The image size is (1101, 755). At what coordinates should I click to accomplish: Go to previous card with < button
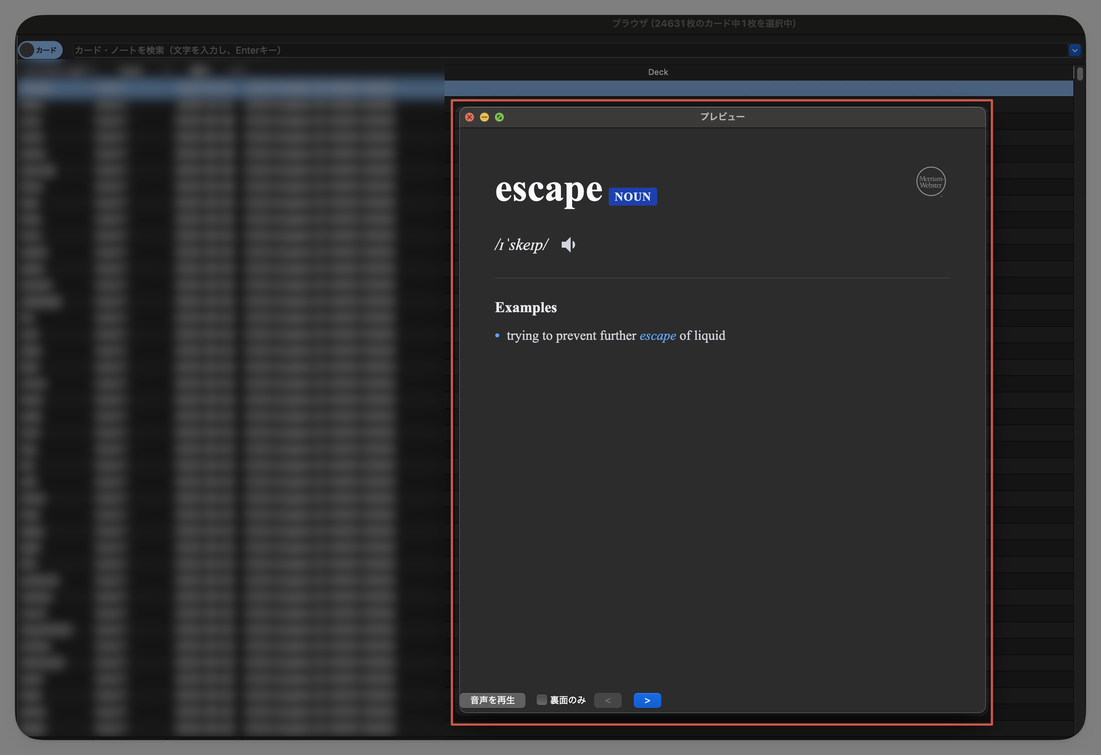(608, 700)
